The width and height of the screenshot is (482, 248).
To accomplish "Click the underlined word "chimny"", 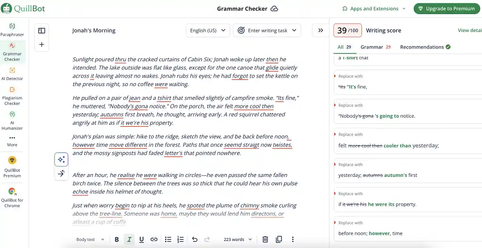I will (250, 206).
